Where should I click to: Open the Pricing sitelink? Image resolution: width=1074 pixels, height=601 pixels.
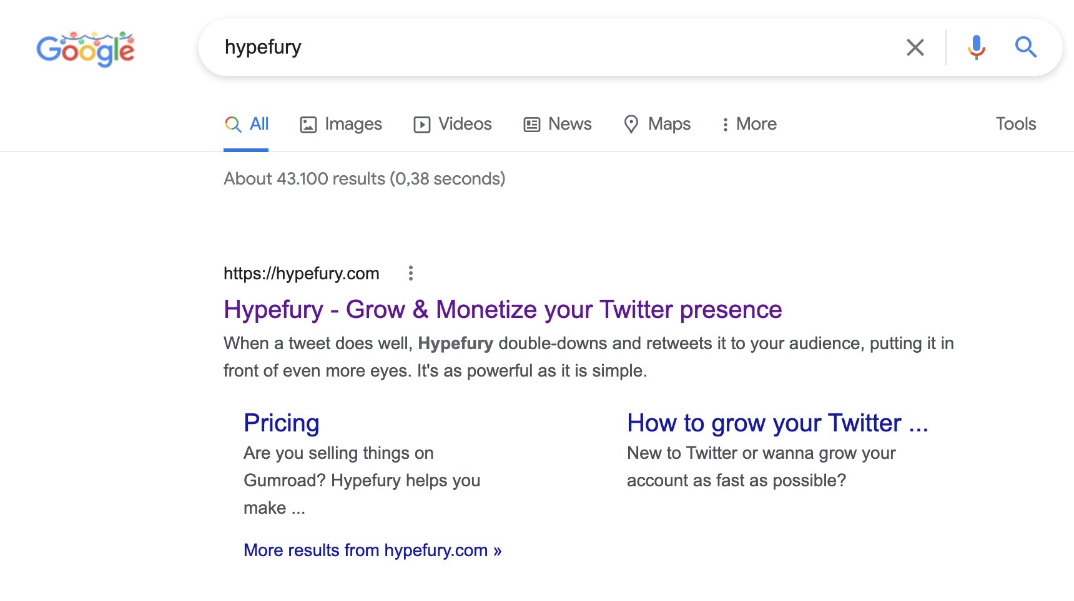(282, 423)
